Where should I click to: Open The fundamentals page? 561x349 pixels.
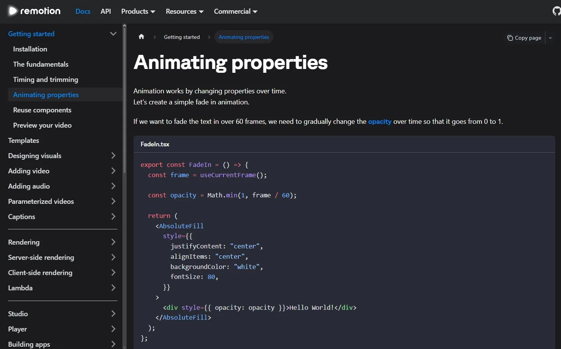[x=41, y=64]
